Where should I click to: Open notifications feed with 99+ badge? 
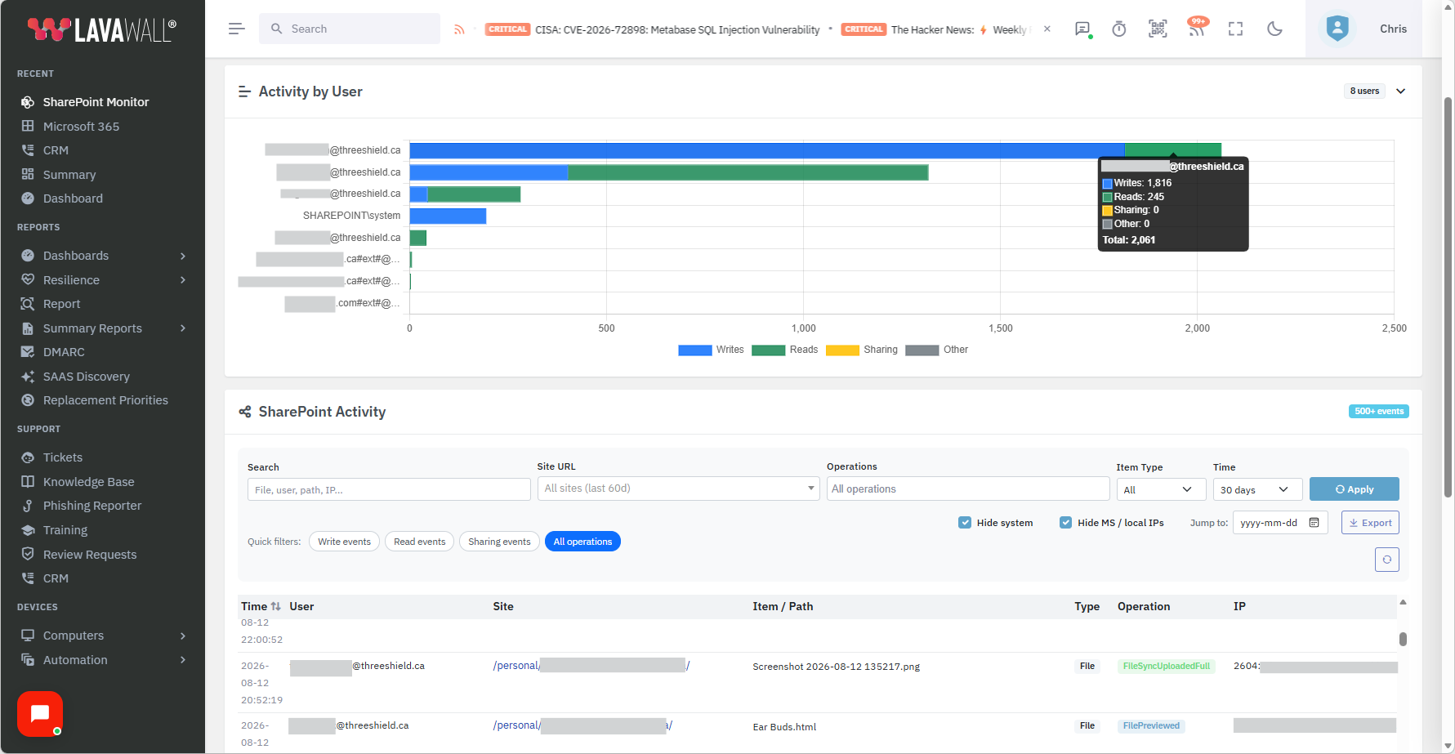[x=1197, y=27]
